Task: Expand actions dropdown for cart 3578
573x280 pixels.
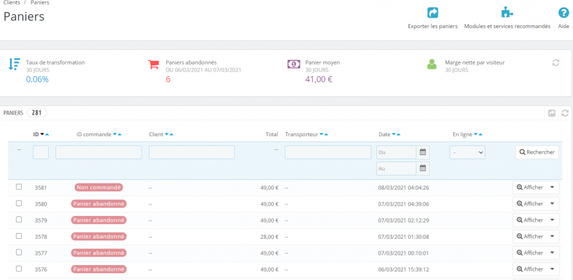Action: 552,236
